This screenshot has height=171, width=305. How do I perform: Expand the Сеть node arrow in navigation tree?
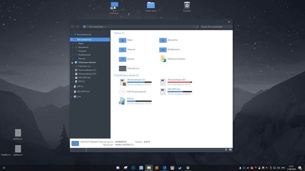click(x=72, y=96)
